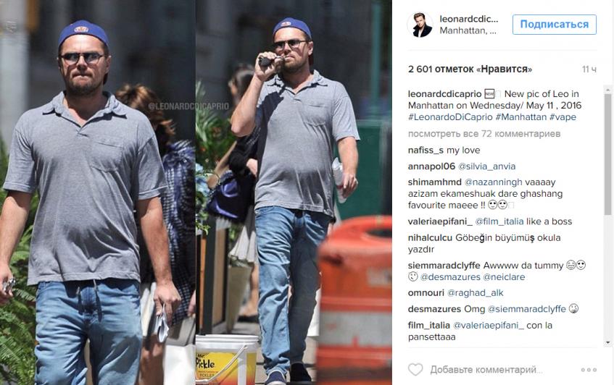This screenshot has width=614, height=385.
Task: Expand посмотреть все 72 комментариев
Action: point(484,134)
